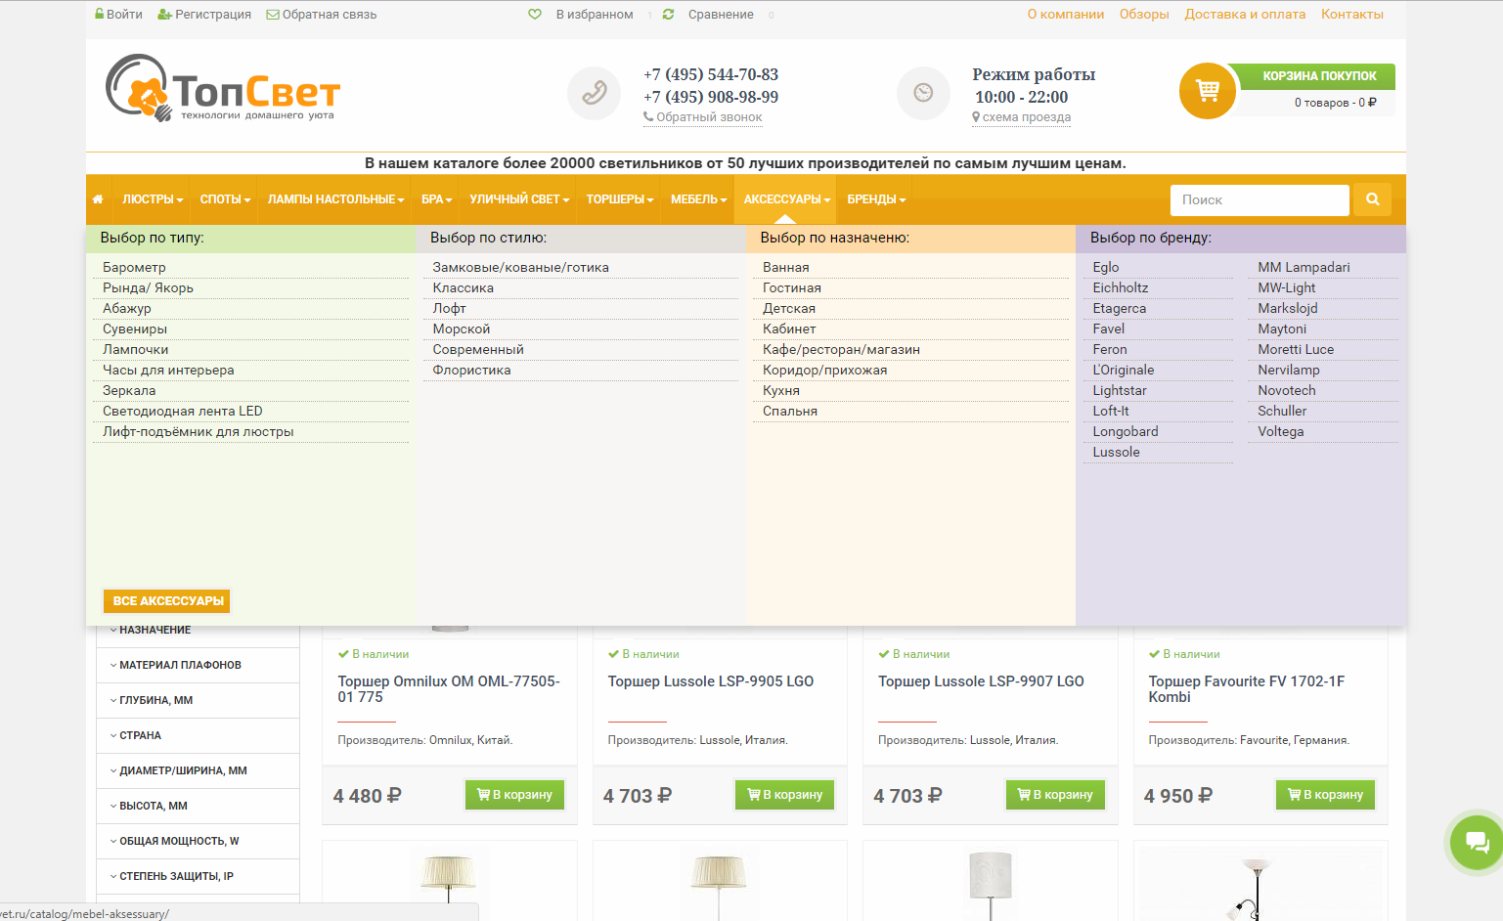Open Торшер Omnilux OM OML-77505-01 775 title
Viewport: 1503px width, 921px height.
click(x=449, y=689)
